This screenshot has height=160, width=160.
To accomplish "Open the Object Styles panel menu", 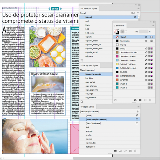I will coord(138,107).
